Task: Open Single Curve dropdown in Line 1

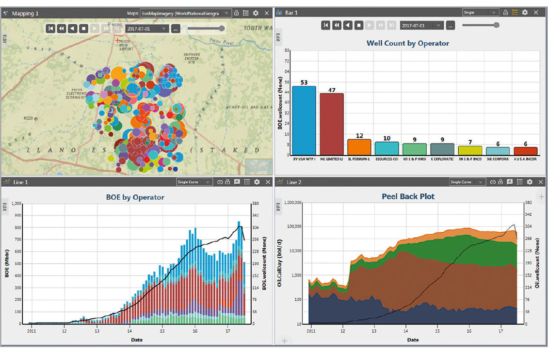Action: [x=194, y=182]
